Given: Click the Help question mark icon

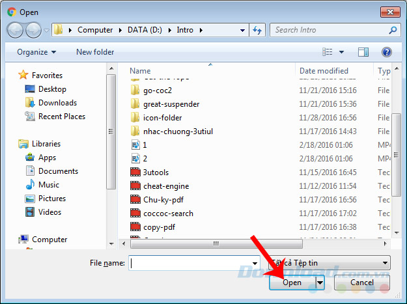Looking at the screenshot, I should (386, 52).
